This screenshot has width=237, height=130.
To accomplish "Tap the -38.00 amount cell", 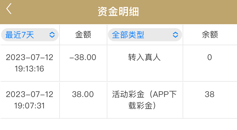I will click(83, 57).
